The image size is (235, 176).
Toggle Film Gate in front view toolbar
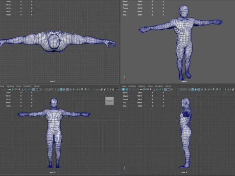coord(37,89)
